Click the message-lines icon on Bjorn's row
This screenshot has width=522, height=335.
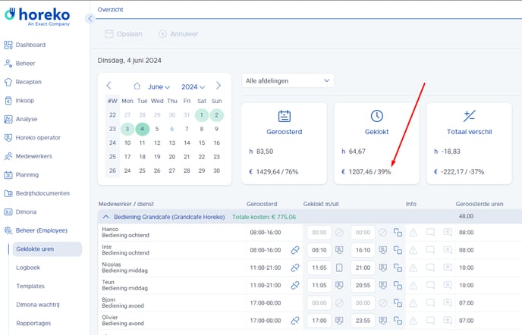tap(448, 303)
